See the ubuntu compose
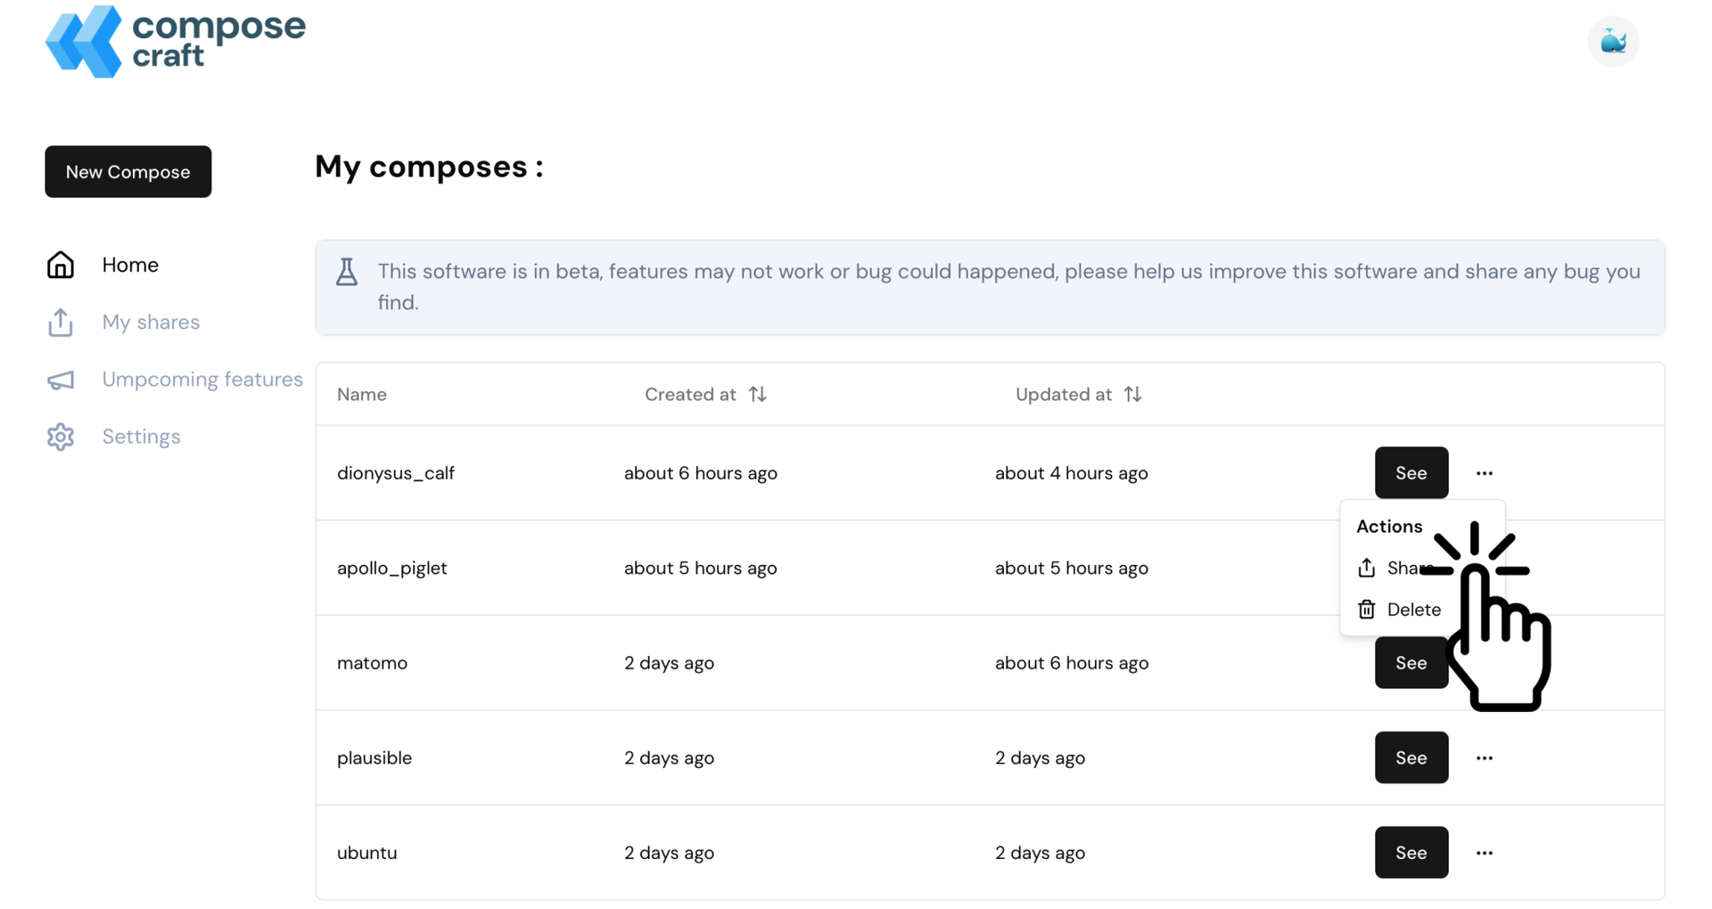 (1411, 853)
